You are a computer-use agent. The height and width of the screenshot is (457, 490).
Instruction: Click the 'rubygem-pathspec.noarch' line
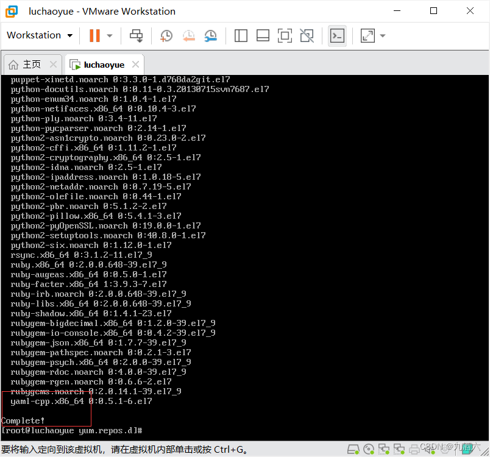(x=101, y=353)
